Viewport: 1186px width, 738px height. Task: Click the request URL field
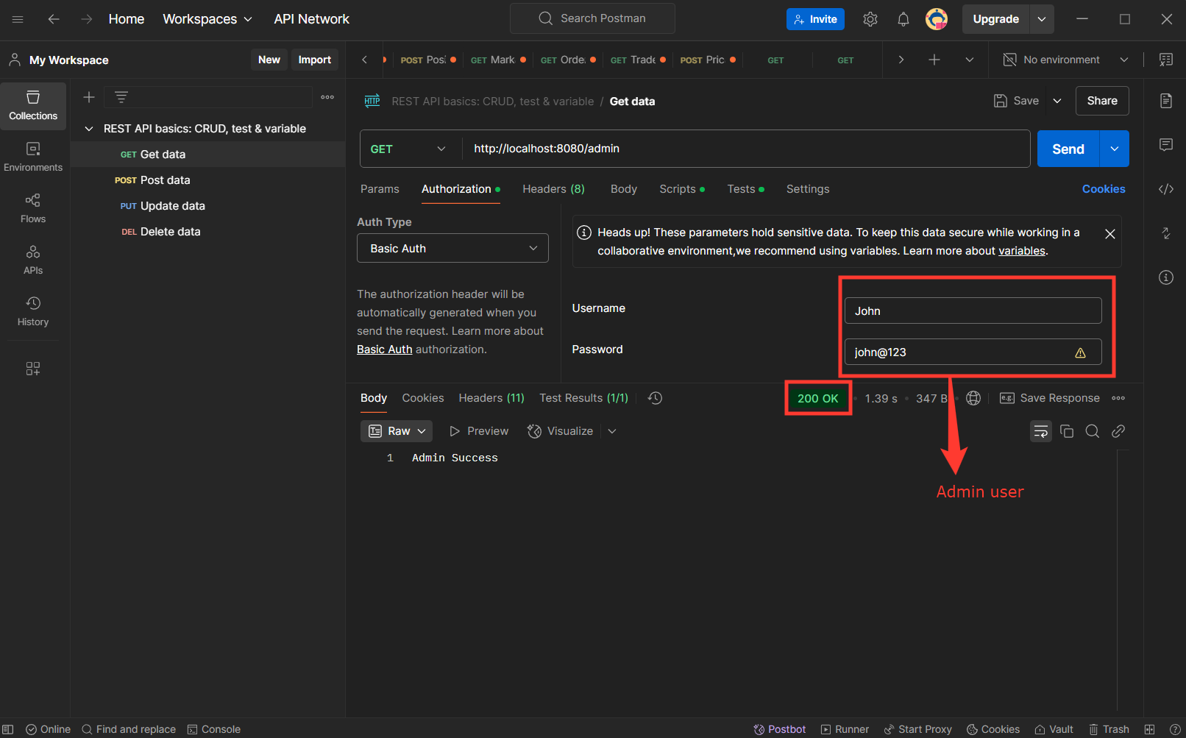(x=746, y=149)
